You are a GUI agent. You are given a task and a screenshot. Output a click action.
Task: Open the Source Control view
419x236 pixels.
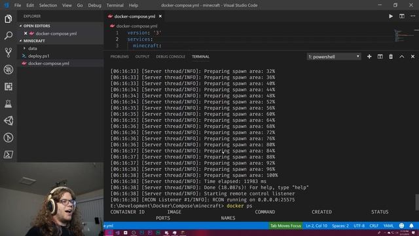pos(9,52)
